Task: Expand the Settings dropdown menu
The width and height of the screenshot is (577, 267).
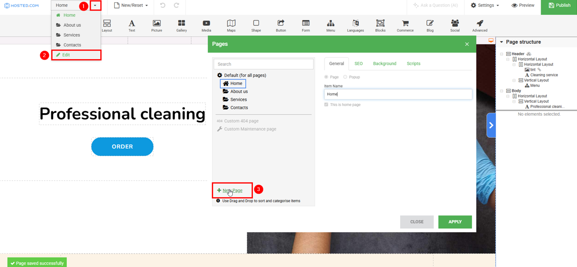Action: 485,5
